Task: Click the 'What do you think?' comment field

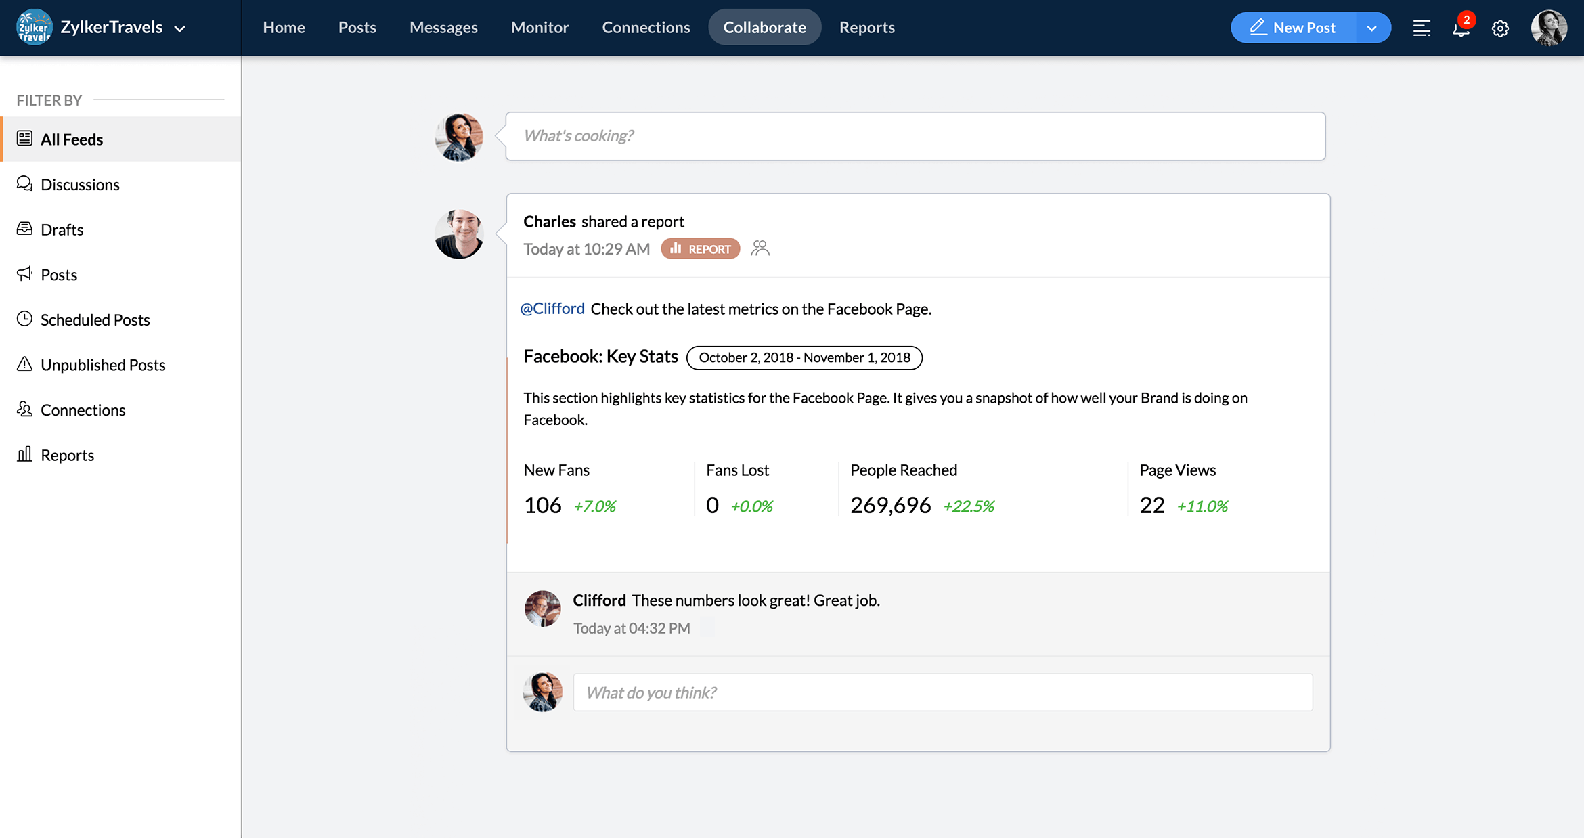Action: (942, 692)
